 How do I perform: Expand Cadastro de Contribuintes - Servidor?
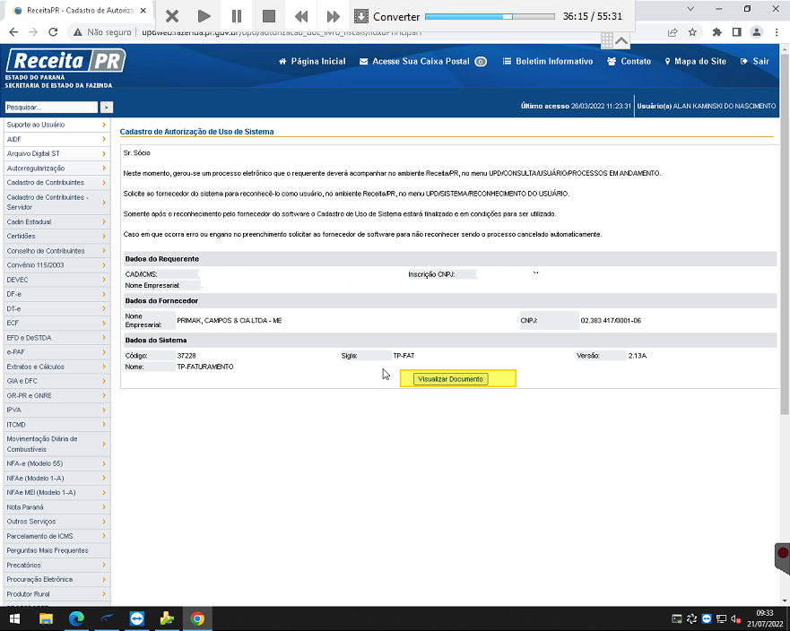pyautogui.click(x=56, y=202)
